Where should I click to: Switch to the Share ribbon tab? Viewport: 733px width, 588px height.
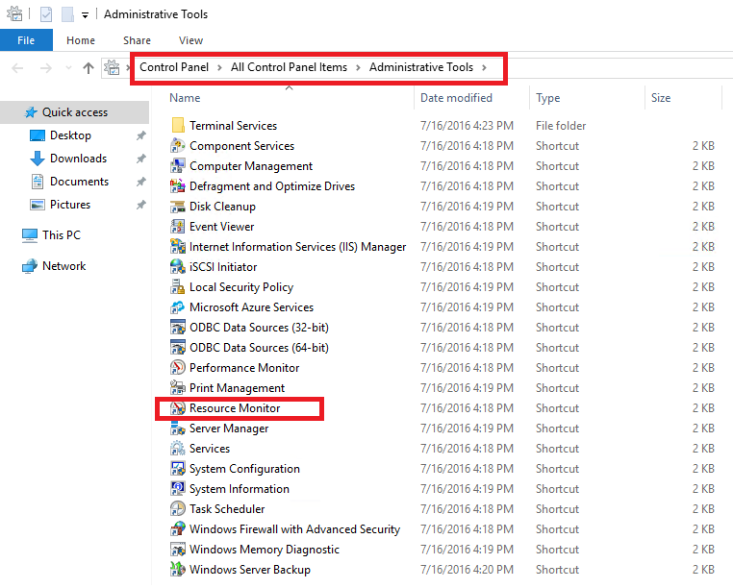137,40
